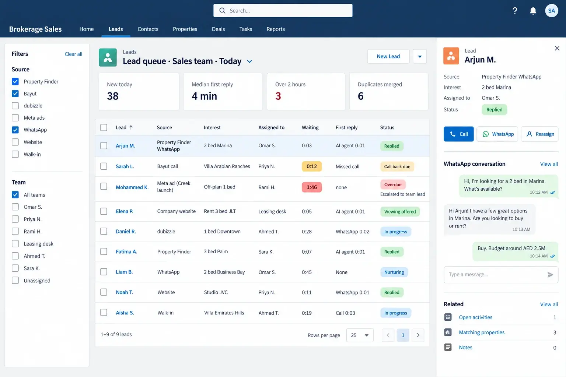Sort by the Lead column arrow
Image resolution: width=566 pixels, height=377 pixels.
click(131, 127)
